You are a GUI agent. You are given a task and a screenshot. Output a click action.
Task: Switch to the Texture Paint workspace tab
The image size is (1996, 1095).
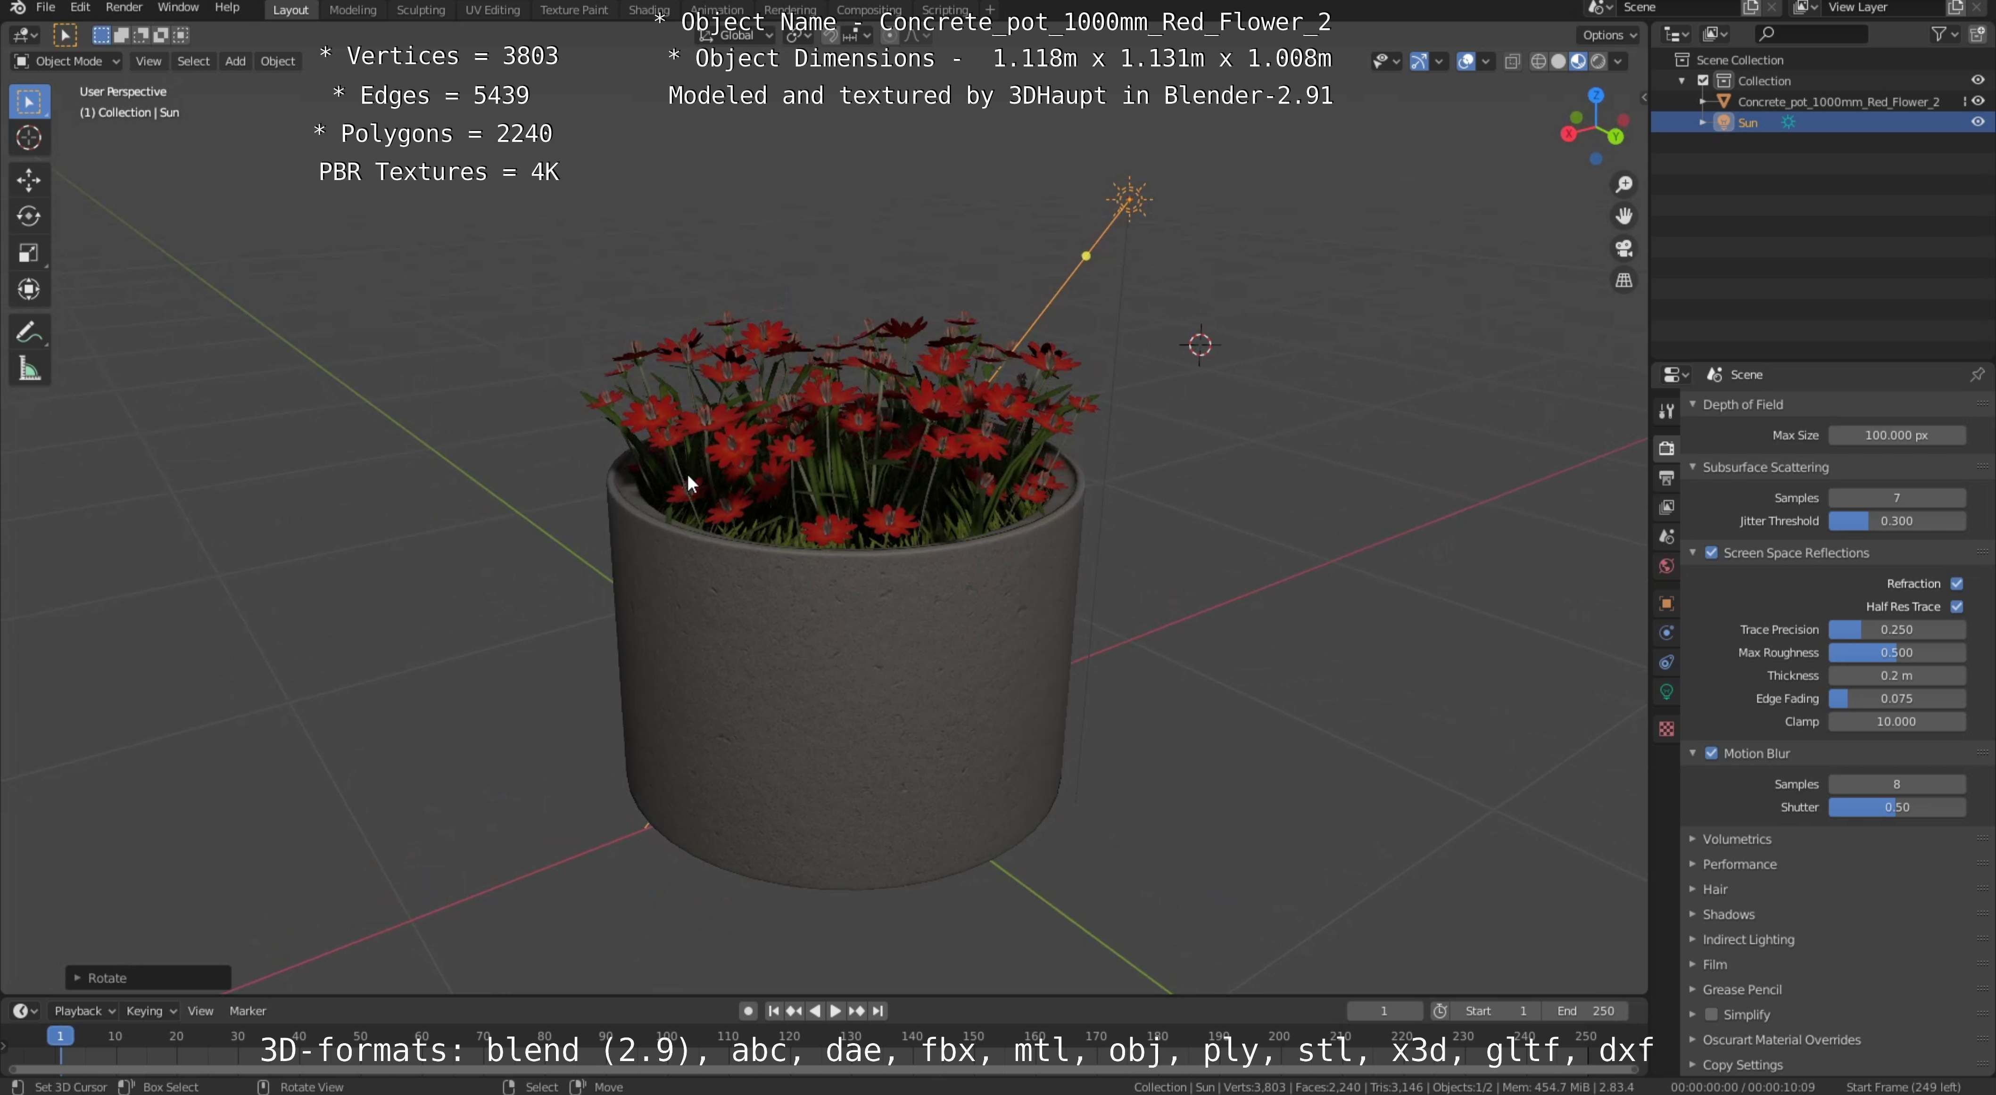[x=574, y=10]
